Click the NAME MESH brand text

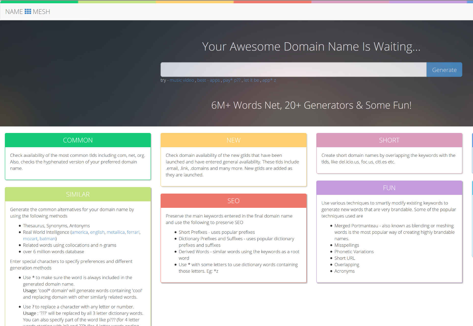click(28, 12)
